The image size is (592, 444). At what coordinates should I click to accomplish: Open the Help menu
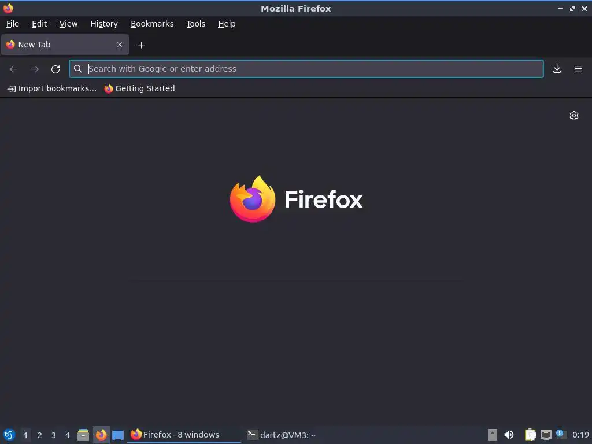(x=227, y=24)
